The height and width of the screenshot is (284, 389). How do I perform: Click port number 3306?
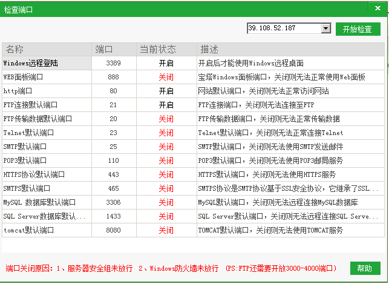(113, 202)
